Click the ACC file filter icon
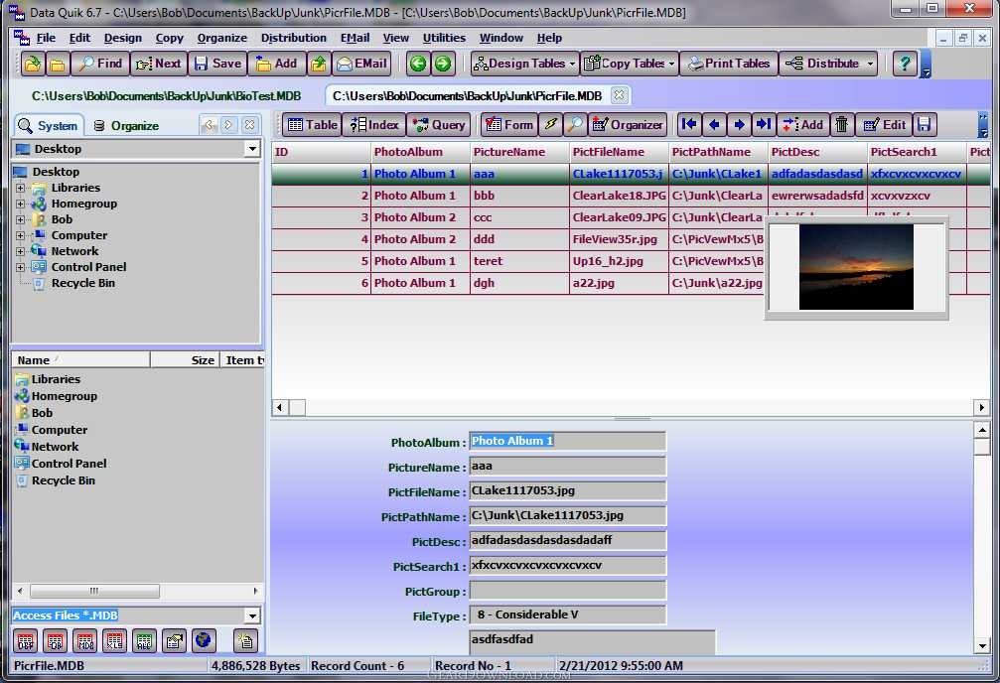Screen dimensions: 1000x683 coord(145,641)
